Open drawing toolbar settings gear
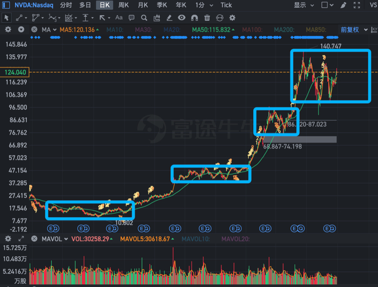 pyautogui.click(x=232, y=18)
